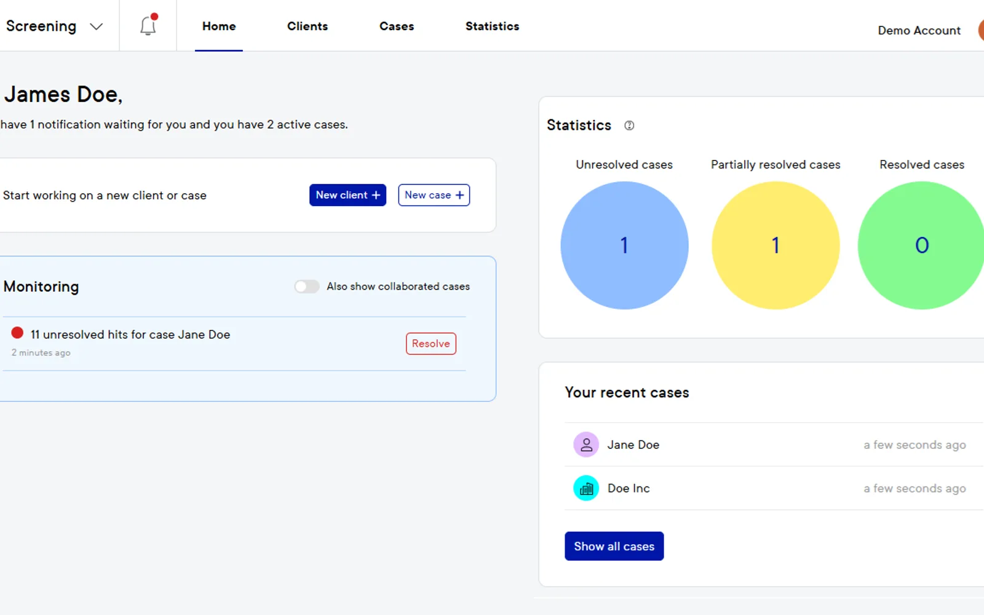This screenshot has width=984, height=615.
Task: Open the Doe Inc recent case row
Action: tap(774, 488)
